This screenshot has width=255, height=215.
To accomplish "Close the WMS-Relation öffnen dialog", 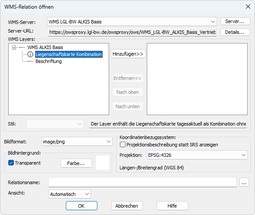I will (x=248, y=7).
